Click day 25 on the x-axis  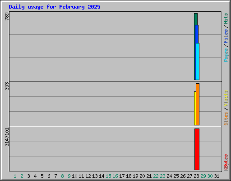click(176, 176)
